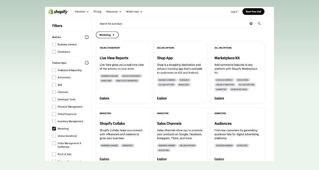The width and height of the screenshot is (319, 170).
Task: Explore the Audiences card
Action: pyautogui.click(x=219, y=159)
